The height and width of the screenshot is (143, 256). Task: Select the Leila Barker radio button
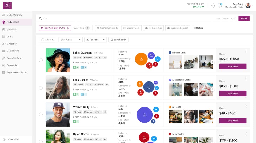[x=41, y=88]
